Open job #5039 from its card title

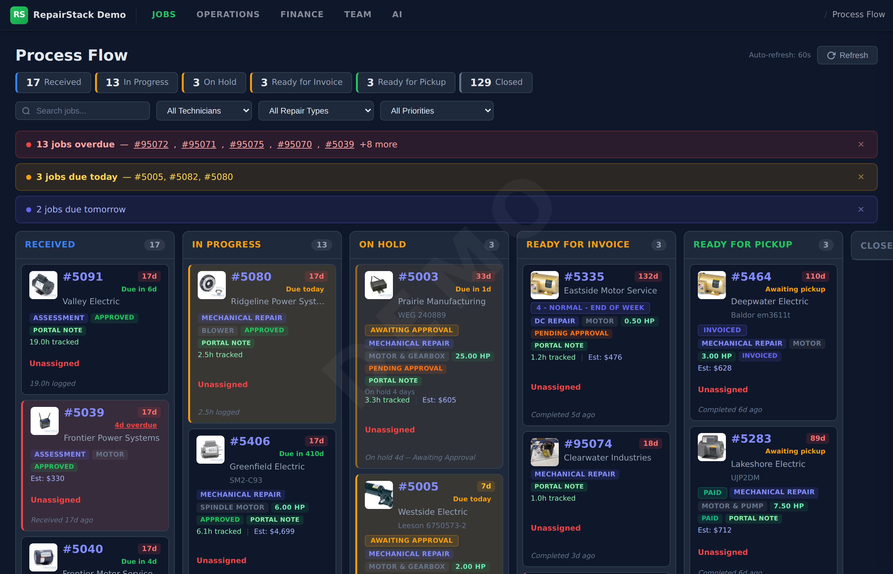84,413
